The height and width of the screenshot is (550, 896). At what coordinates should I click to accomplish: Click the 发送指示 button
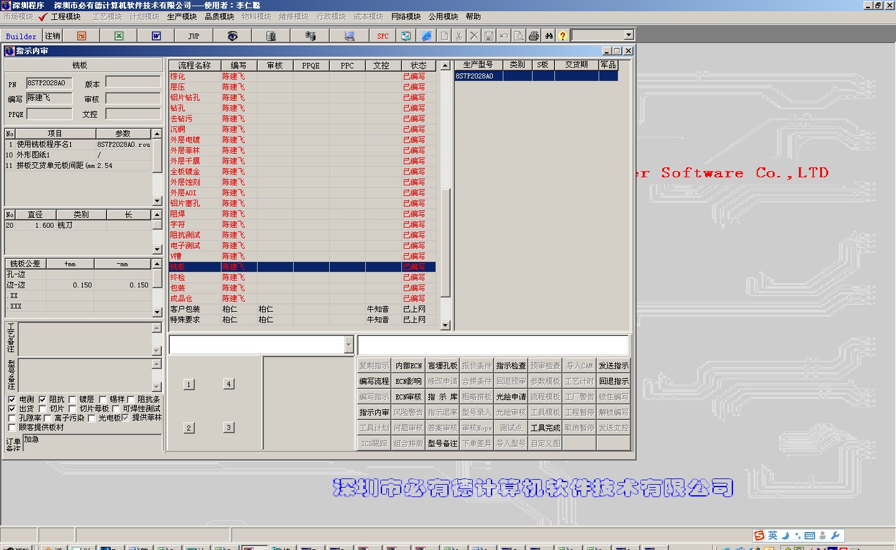[x=614, y=366]
